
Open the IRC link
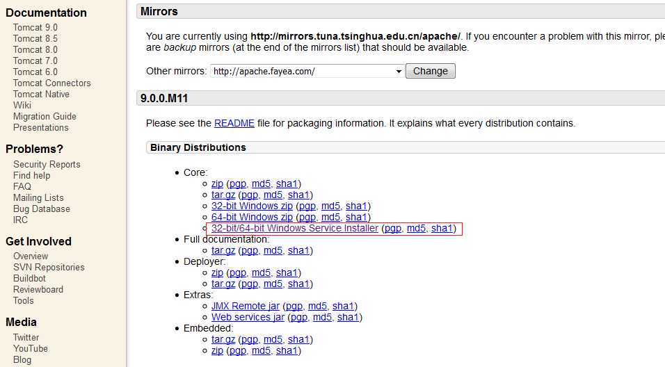click(20, 220)
